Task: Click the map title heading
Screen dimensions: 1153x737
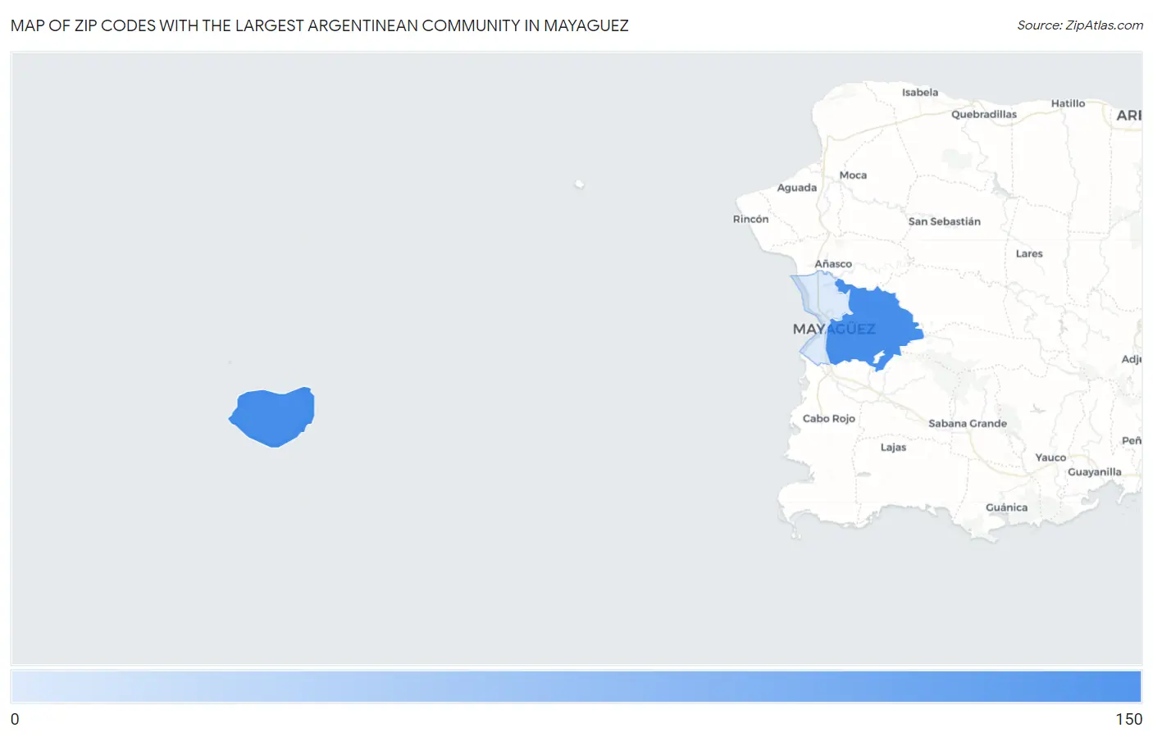Action: pos(320,25)
